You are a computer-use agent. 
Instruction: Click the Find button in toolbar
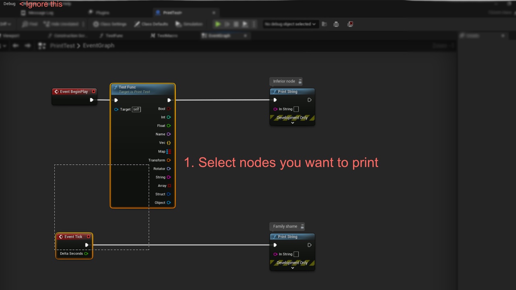tap(31, 24)
